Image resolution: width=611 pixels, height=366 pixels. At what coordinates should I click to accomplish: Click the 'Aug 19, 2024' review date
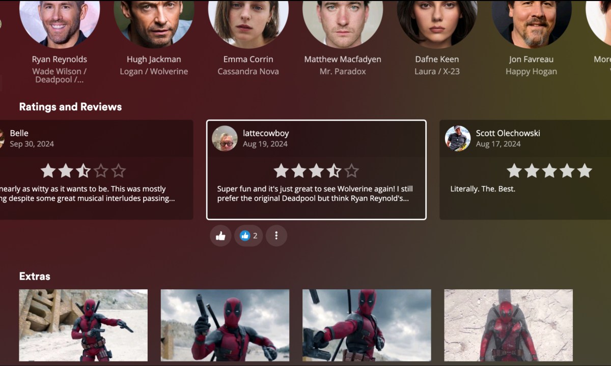265,144
